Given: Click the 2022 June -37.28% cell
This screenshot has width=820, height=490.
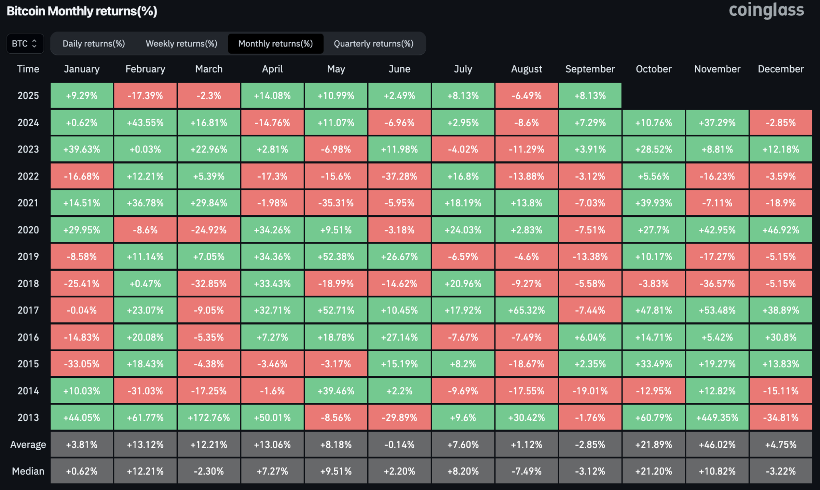Looking at the screenshot, I should pyautogui.click(x=399, y=176).
